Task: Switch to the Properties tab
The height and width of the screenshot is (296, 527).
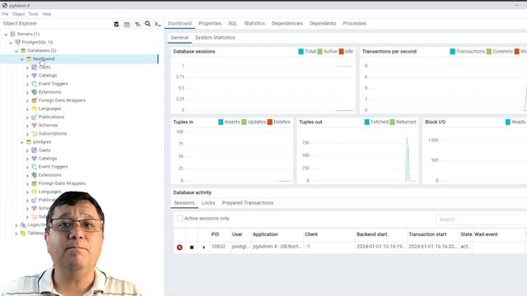Action: (210, 24)
